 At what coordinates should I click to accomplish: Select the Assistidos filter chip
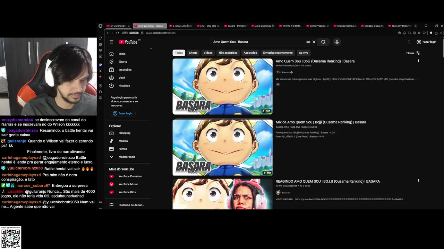click(x=250, y=53)
